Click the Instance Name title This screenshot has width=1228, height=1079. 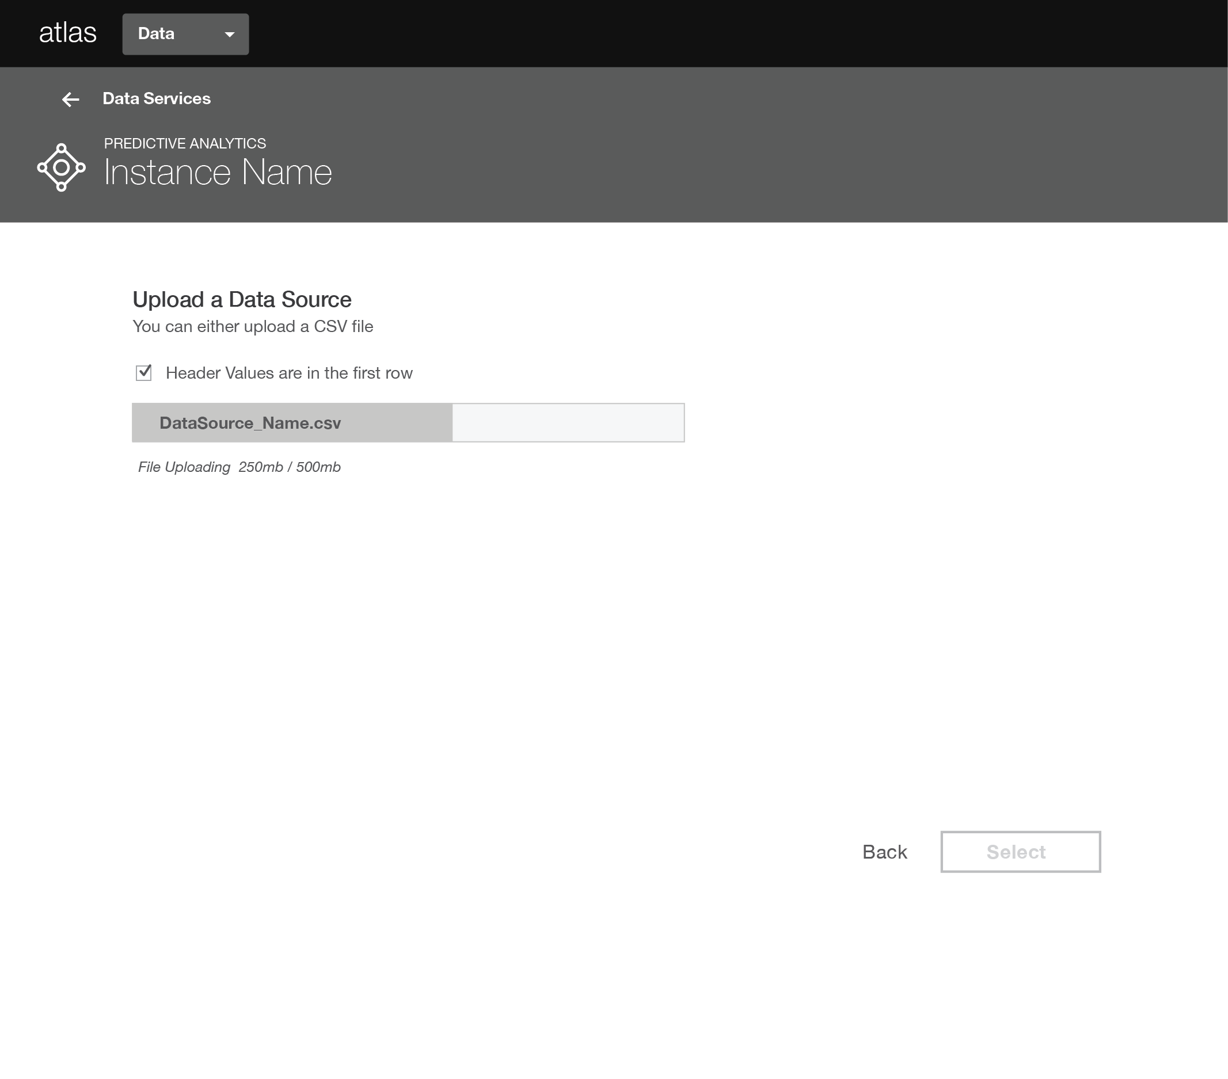[x=218, y=172]
